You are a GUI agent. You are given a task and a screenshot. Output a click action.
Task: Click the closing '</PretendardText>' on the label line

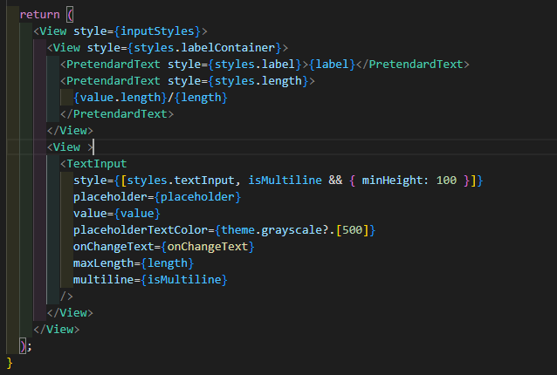tap(412, 65)
